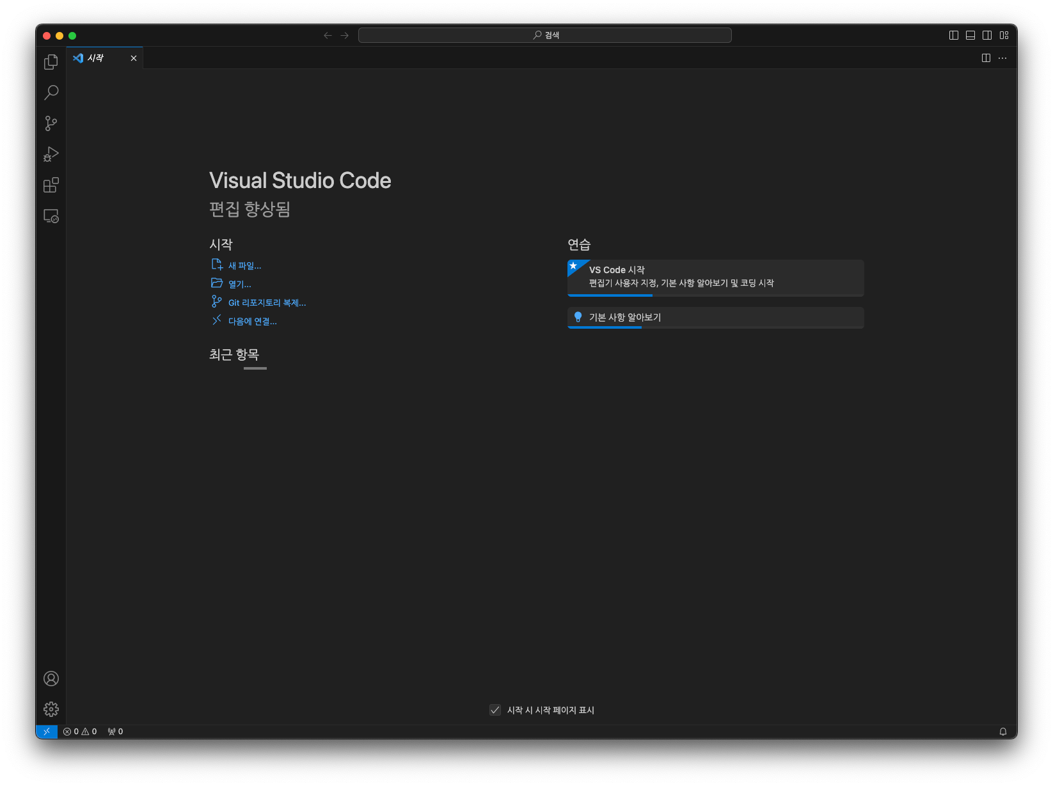
Task: Open forwarded ports indicator in status bar
Action: point(116,732)
